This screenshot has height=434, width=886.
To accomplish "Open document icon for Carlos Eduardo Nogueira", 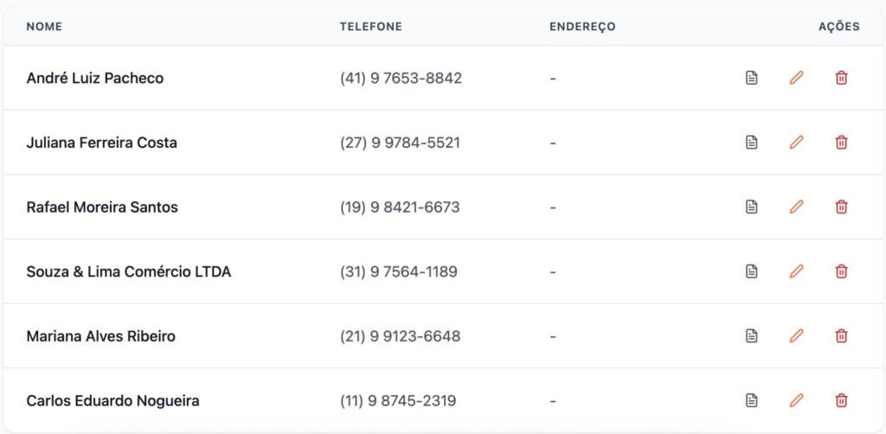I will (x=752, y=400).
